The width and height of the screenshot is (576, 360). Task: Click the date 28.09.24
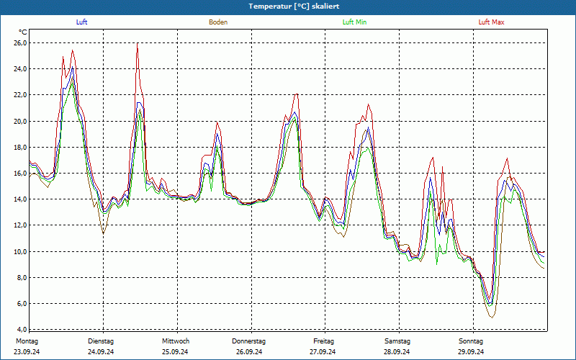[397, 352]
